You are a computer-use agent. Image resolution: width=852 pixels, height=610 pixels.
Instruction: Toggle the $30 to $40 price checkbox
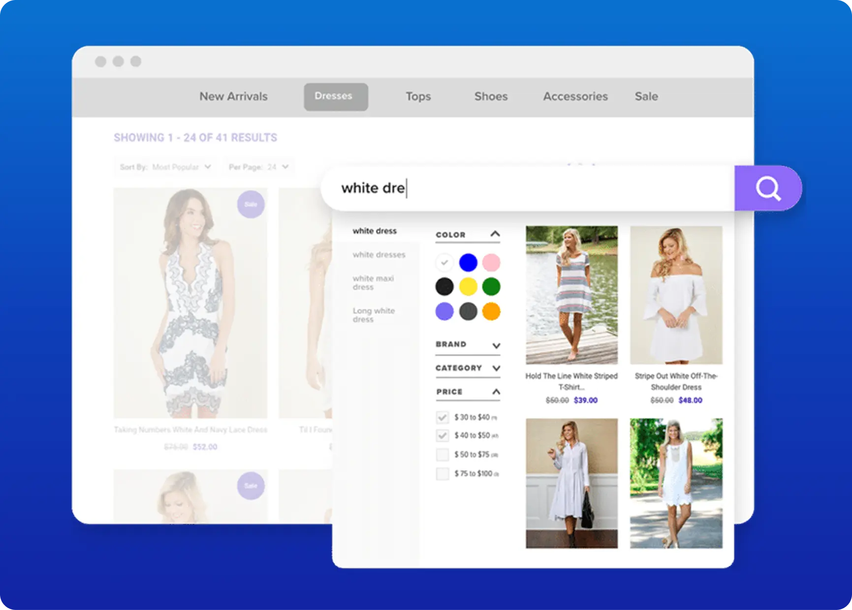click(x=442, y=418)
